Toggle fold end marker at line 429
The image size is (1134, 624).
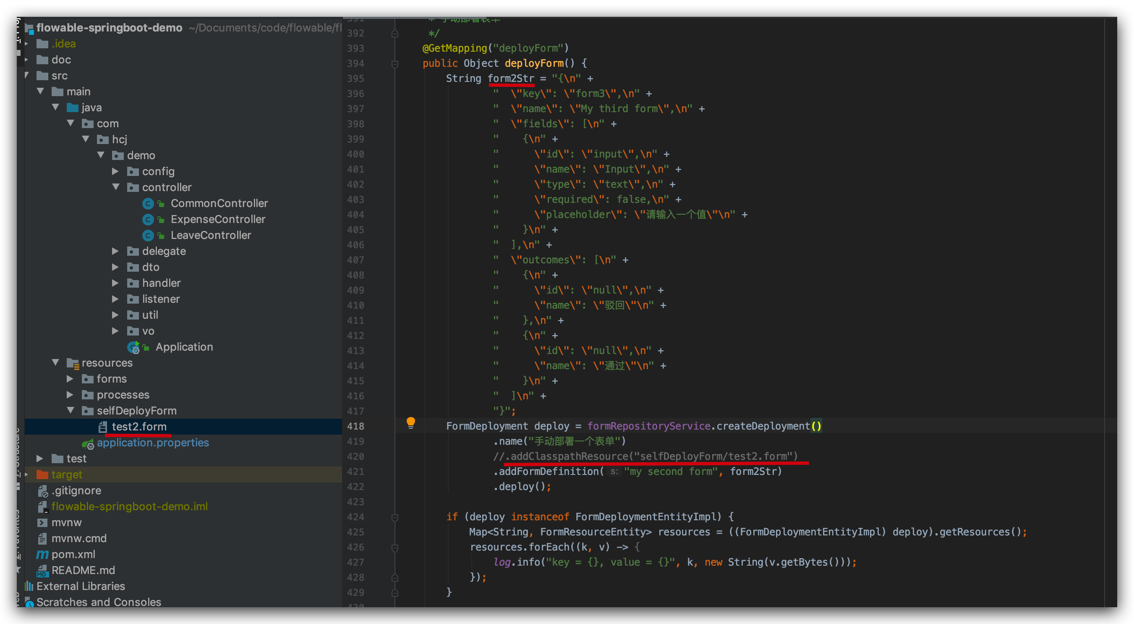tap(395, 593)
